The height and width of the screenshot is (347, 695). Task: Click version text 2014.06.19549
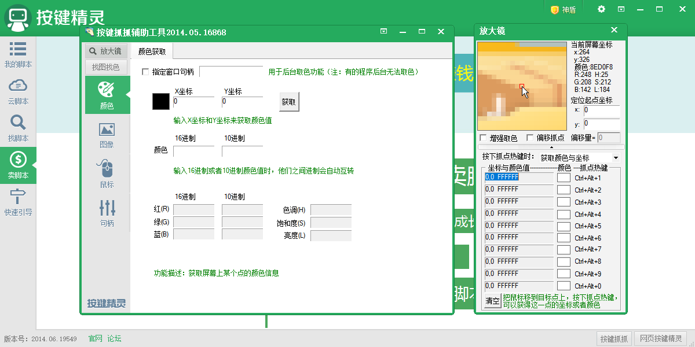pyautogui.click(x=54, y=339)
